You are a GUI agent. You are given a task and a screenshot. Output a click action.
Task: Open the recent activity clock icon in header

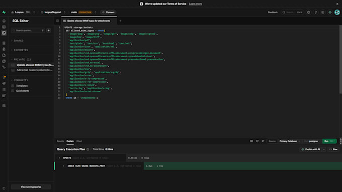click(308, 13)
